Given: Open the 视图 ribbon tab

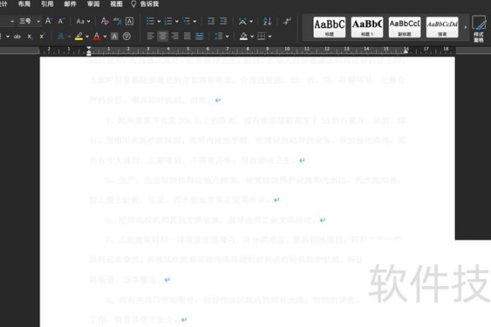Looking at the screenshot, I should pos(116,4).
